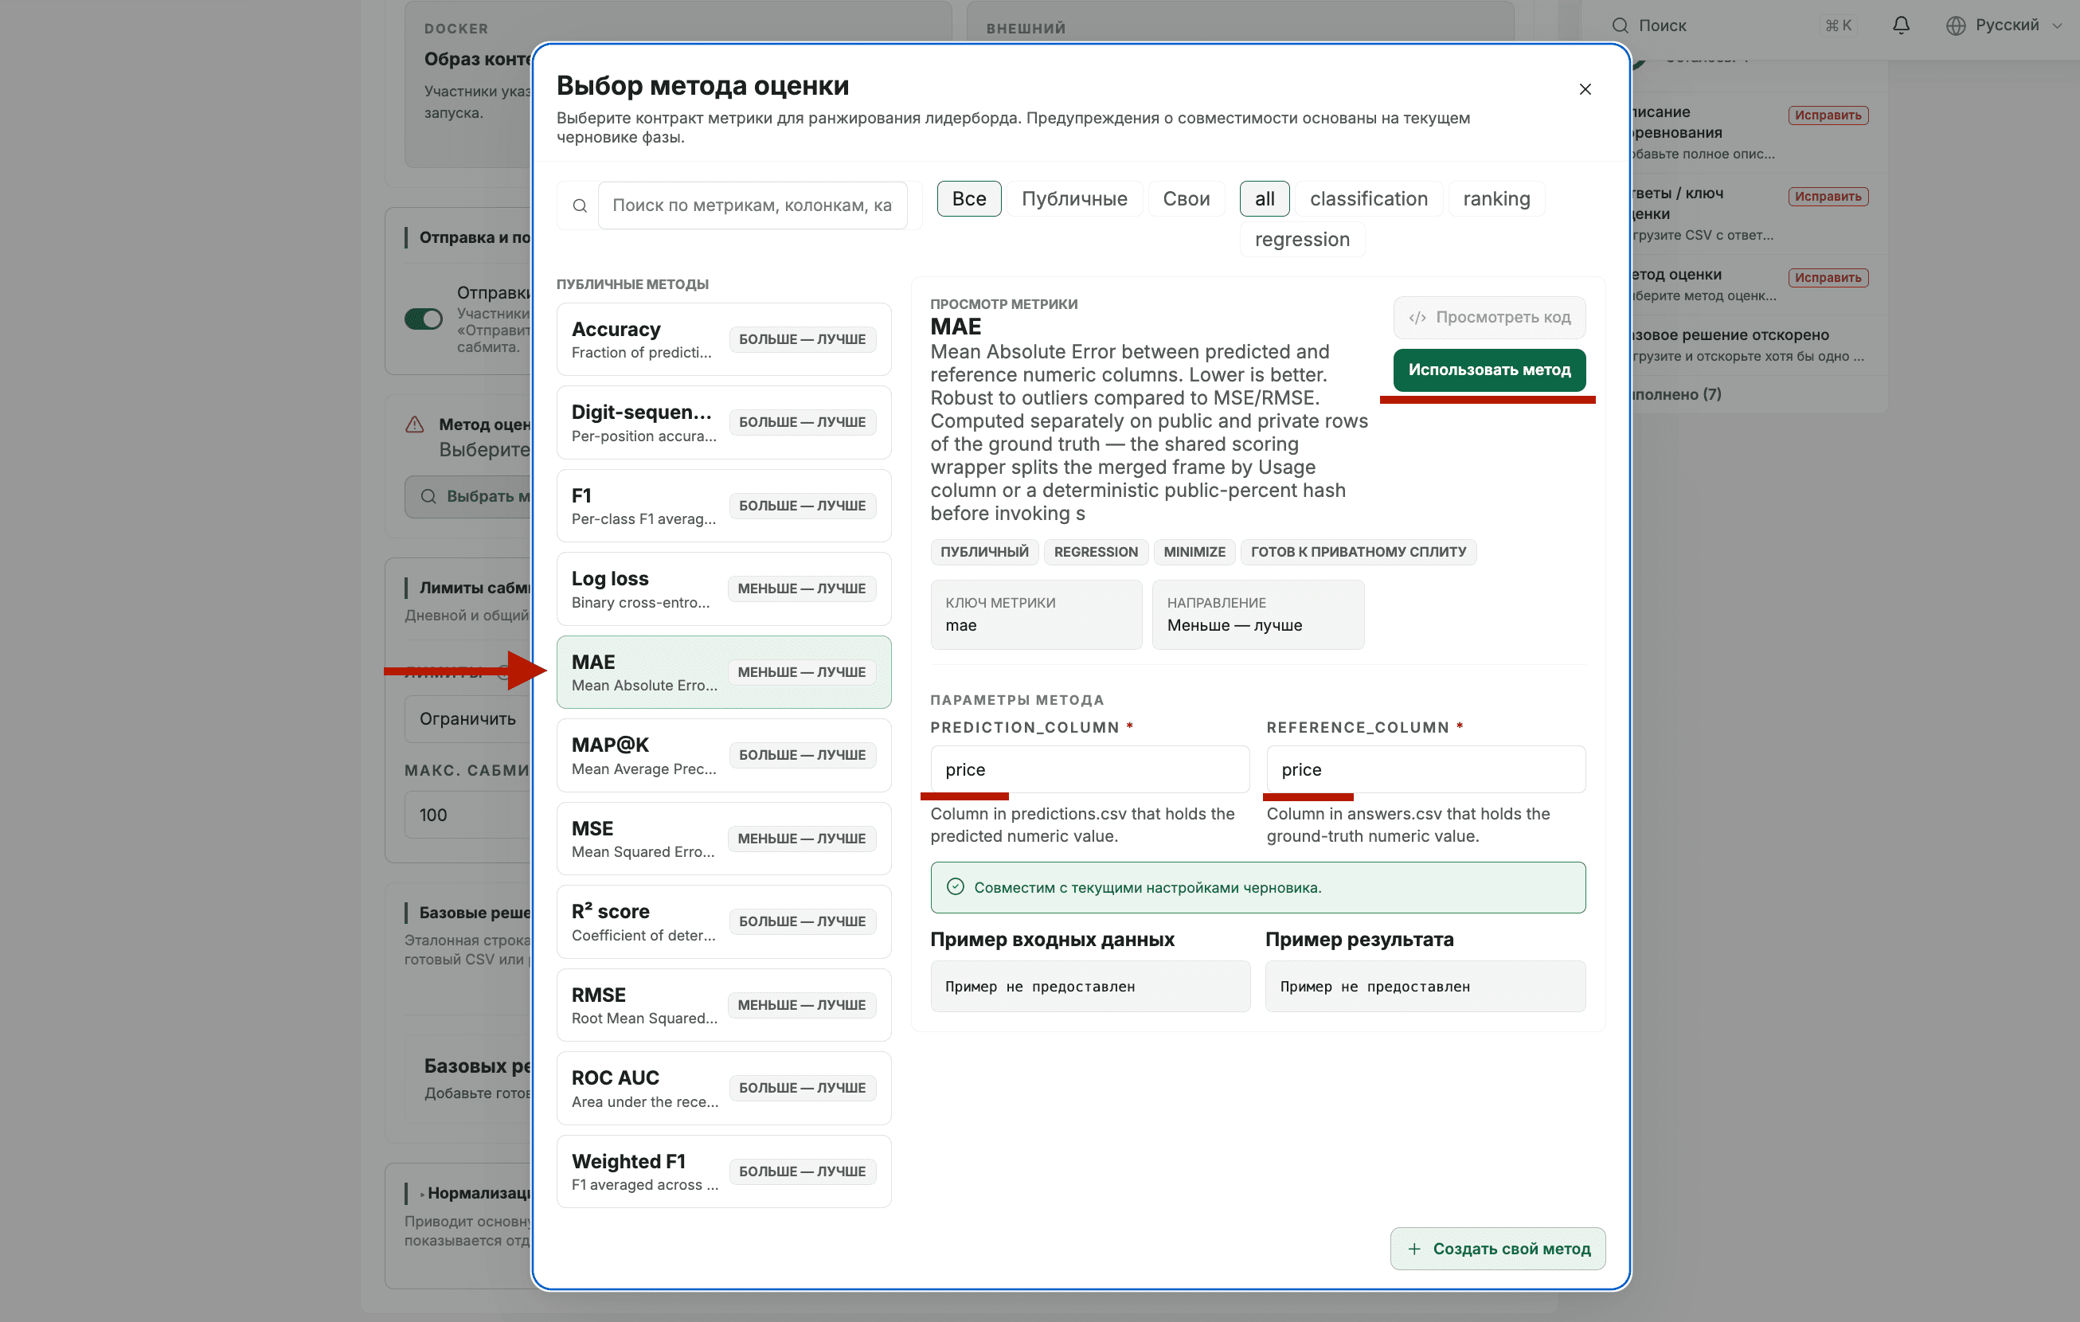Viewport: 2080px width, 1322px height.
Task: Click the Использовать метод button
Action: coord(1489,370)
